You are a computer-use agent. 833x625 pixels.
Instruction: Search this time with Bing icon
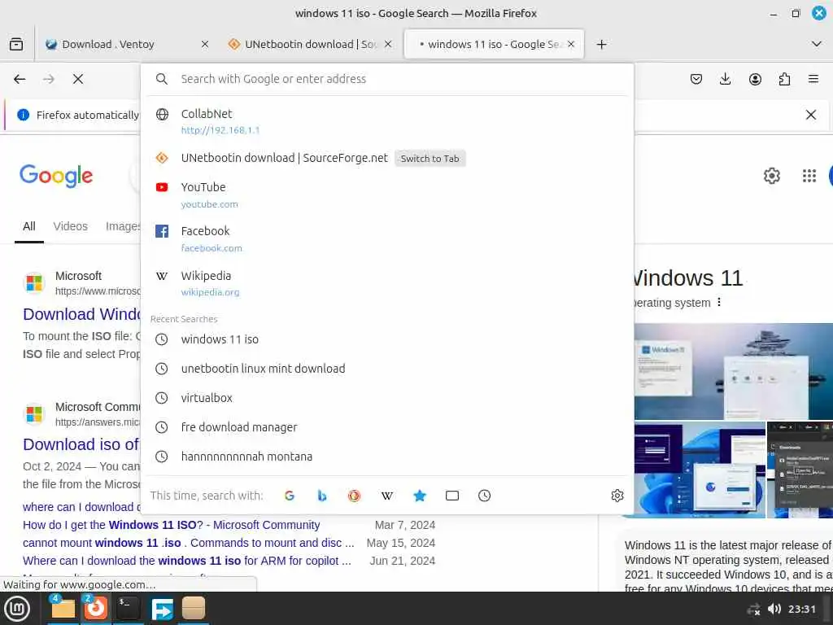point(322,496)
